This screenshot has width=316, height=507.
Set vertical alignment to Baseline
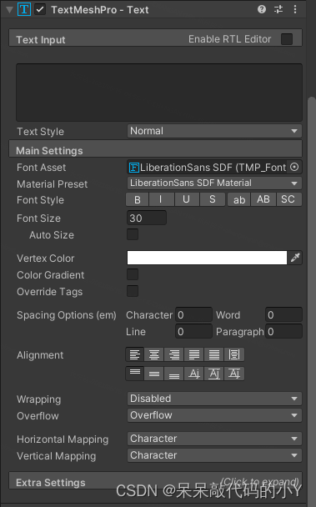194,374
